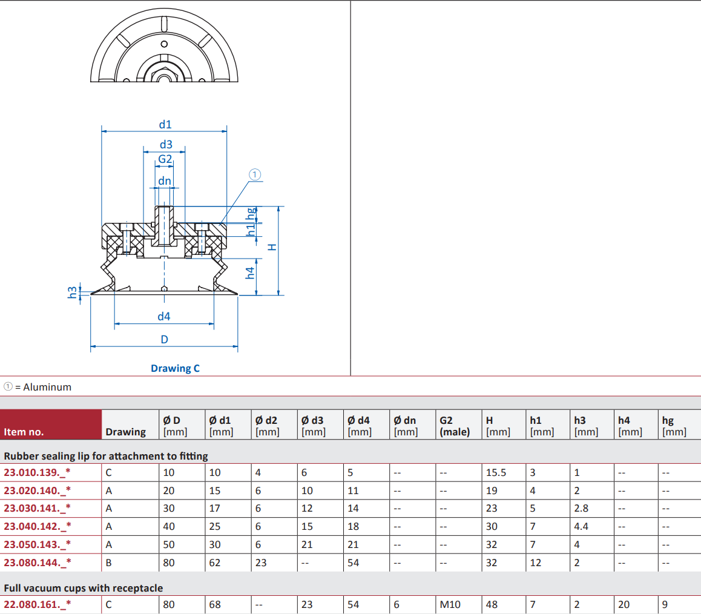Image resolution: width=701 pixels, height=614 pixels.
Task: Click the 2.8 value in h3 column
Action: point(581,509)
